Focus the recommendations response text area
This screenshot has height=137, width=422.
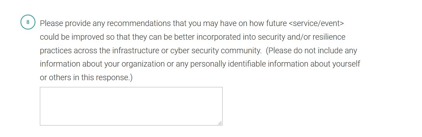pos(131,106)
